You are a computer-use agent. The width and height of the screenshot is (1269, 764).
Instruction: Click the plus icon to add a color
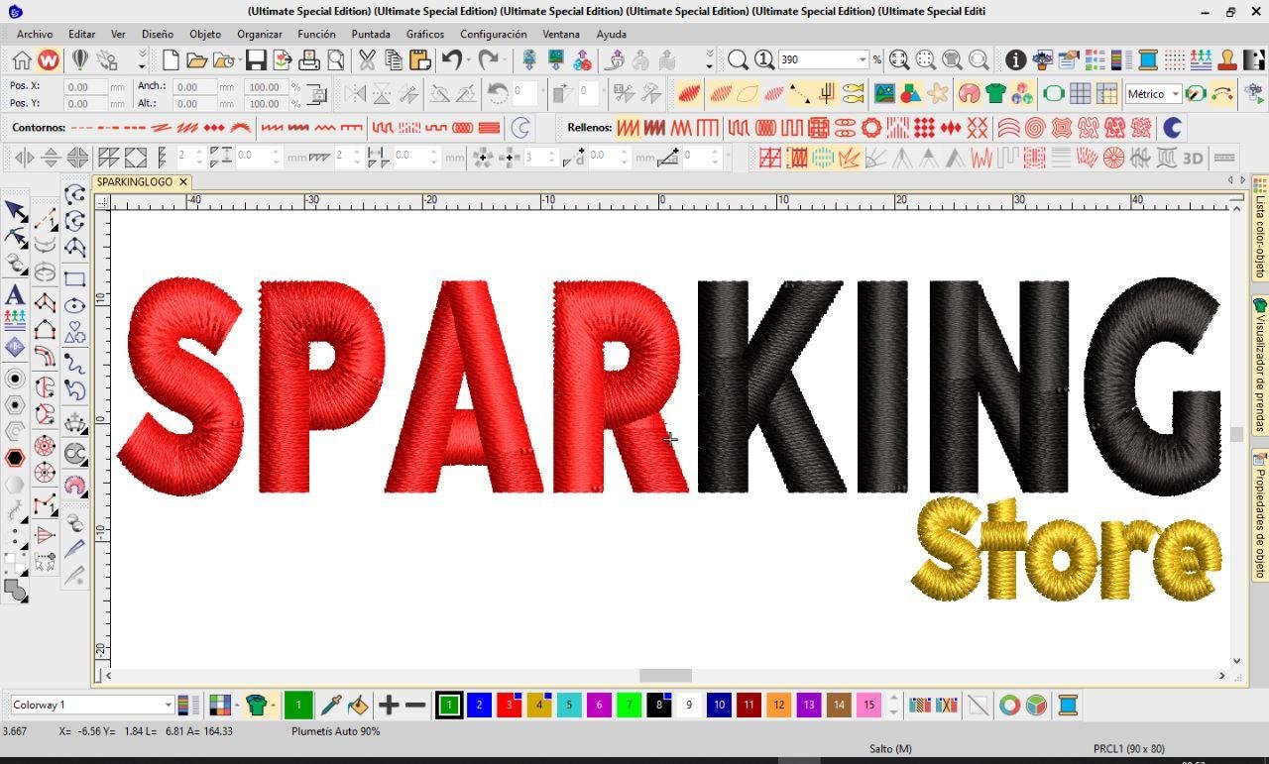pyautogui.click(x=389, y=706)
